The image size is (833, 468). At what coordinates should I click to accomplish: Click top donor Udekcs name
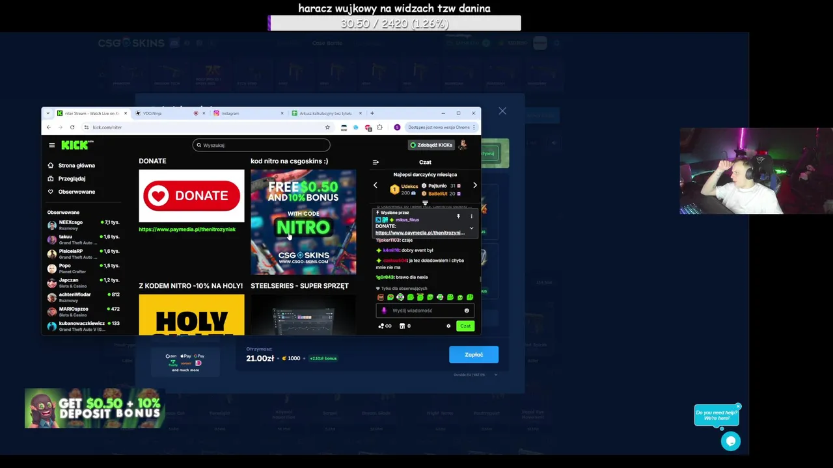click(x=410, y=186)
